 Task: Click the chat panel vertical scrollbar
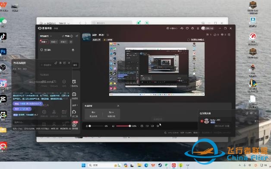71,108
